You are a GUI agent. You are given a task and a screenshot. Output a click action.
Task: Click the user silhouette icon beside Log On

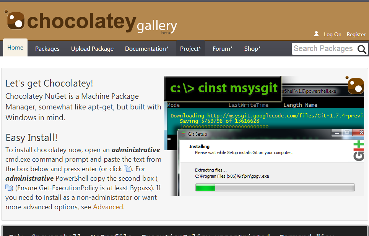click(316, 34)
